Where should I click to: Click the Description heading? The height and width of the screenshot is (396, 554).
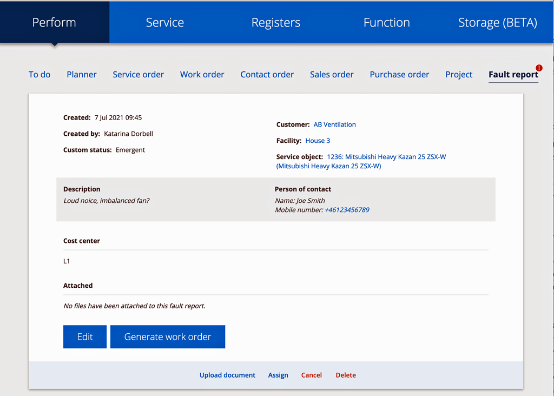[82, 189]
